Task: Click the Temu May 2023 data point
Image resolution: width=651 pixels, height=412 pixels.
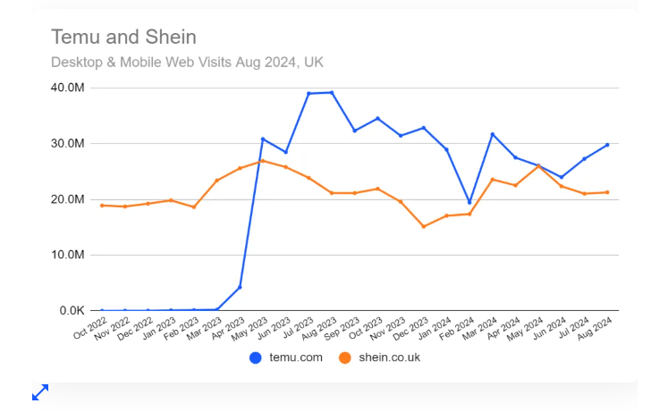Action: pos(262,139)
